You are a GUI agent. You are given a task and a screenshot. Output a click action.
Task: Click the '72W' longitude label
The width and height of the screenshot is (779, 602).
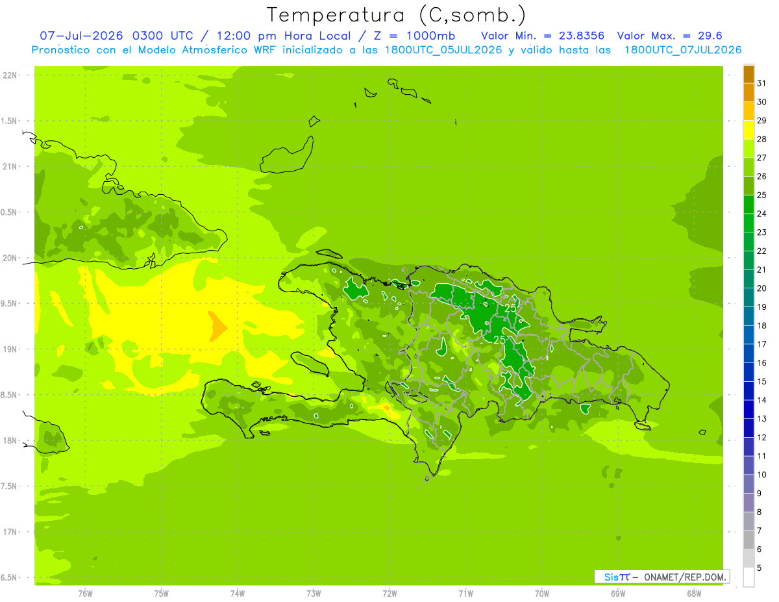389,593
